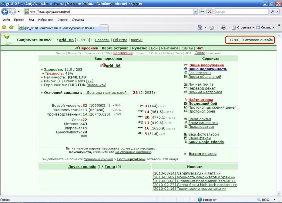Select the grid_86 GanjaWars browser tab

59,28
